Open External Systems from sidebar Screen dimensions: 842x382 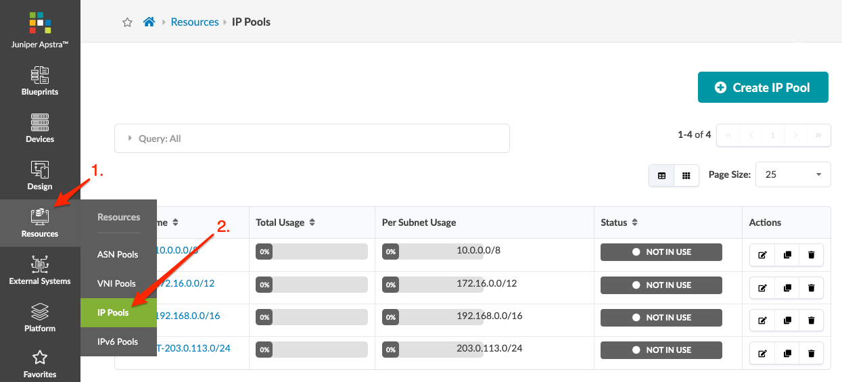(40, 270)
